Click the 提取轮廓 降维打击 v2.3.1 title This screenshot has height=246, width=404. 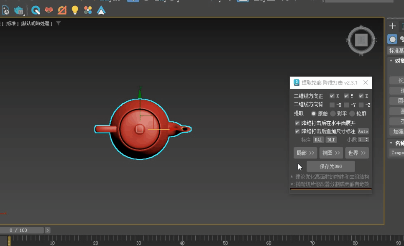click(330, 82)
